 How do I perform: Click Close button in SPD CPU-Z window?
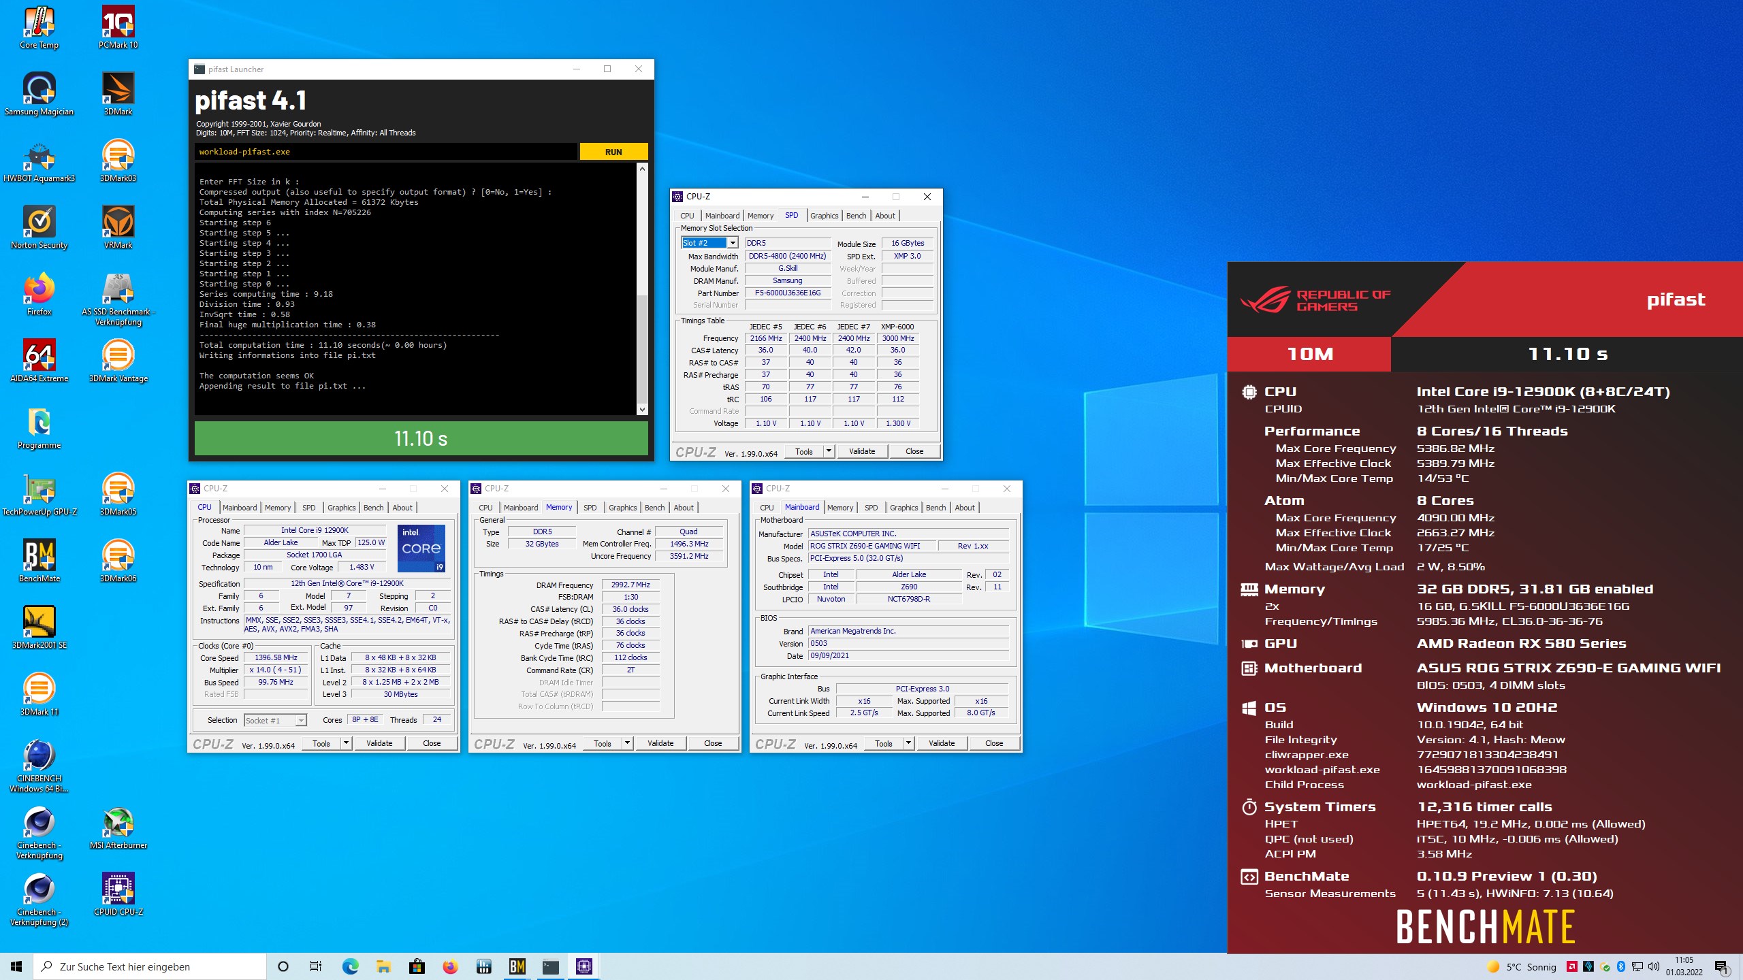coord(914,451)
